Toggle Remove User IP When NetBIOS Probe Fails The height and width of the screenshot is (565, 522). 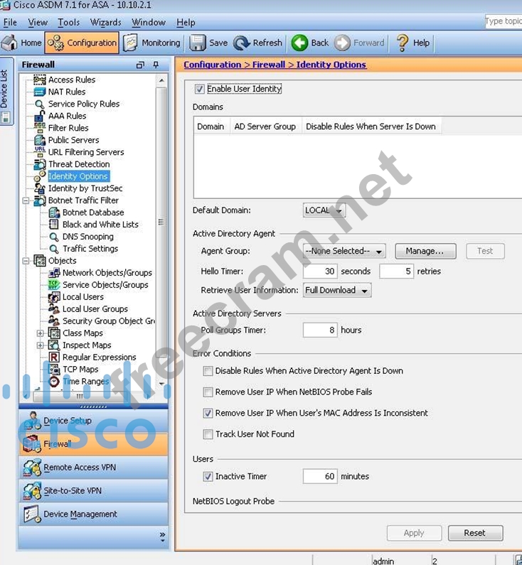[x=208, y=392]
